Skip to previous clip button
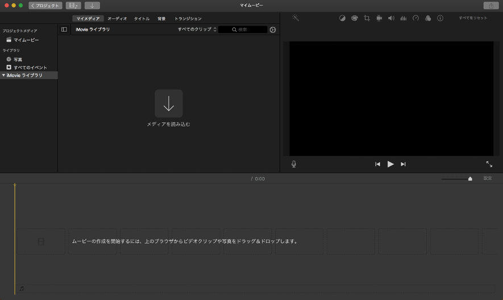503x300 pixels. [x=377, y=164]
